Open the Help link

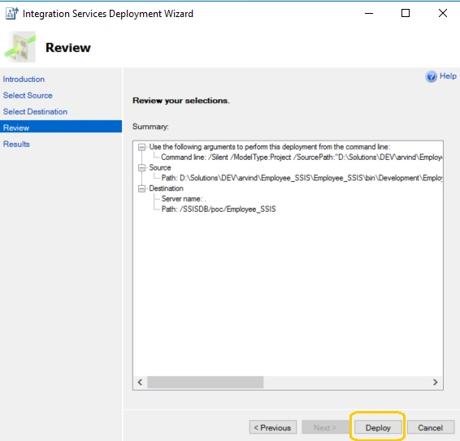tap(448, 76)
